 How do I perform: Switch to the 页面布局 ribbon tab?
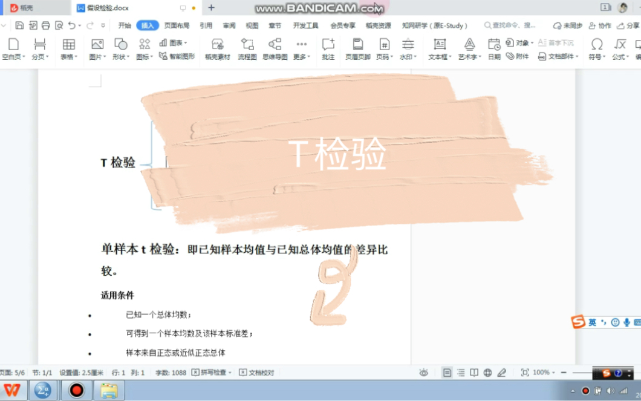pyautogui.click(x=178, y=25)
